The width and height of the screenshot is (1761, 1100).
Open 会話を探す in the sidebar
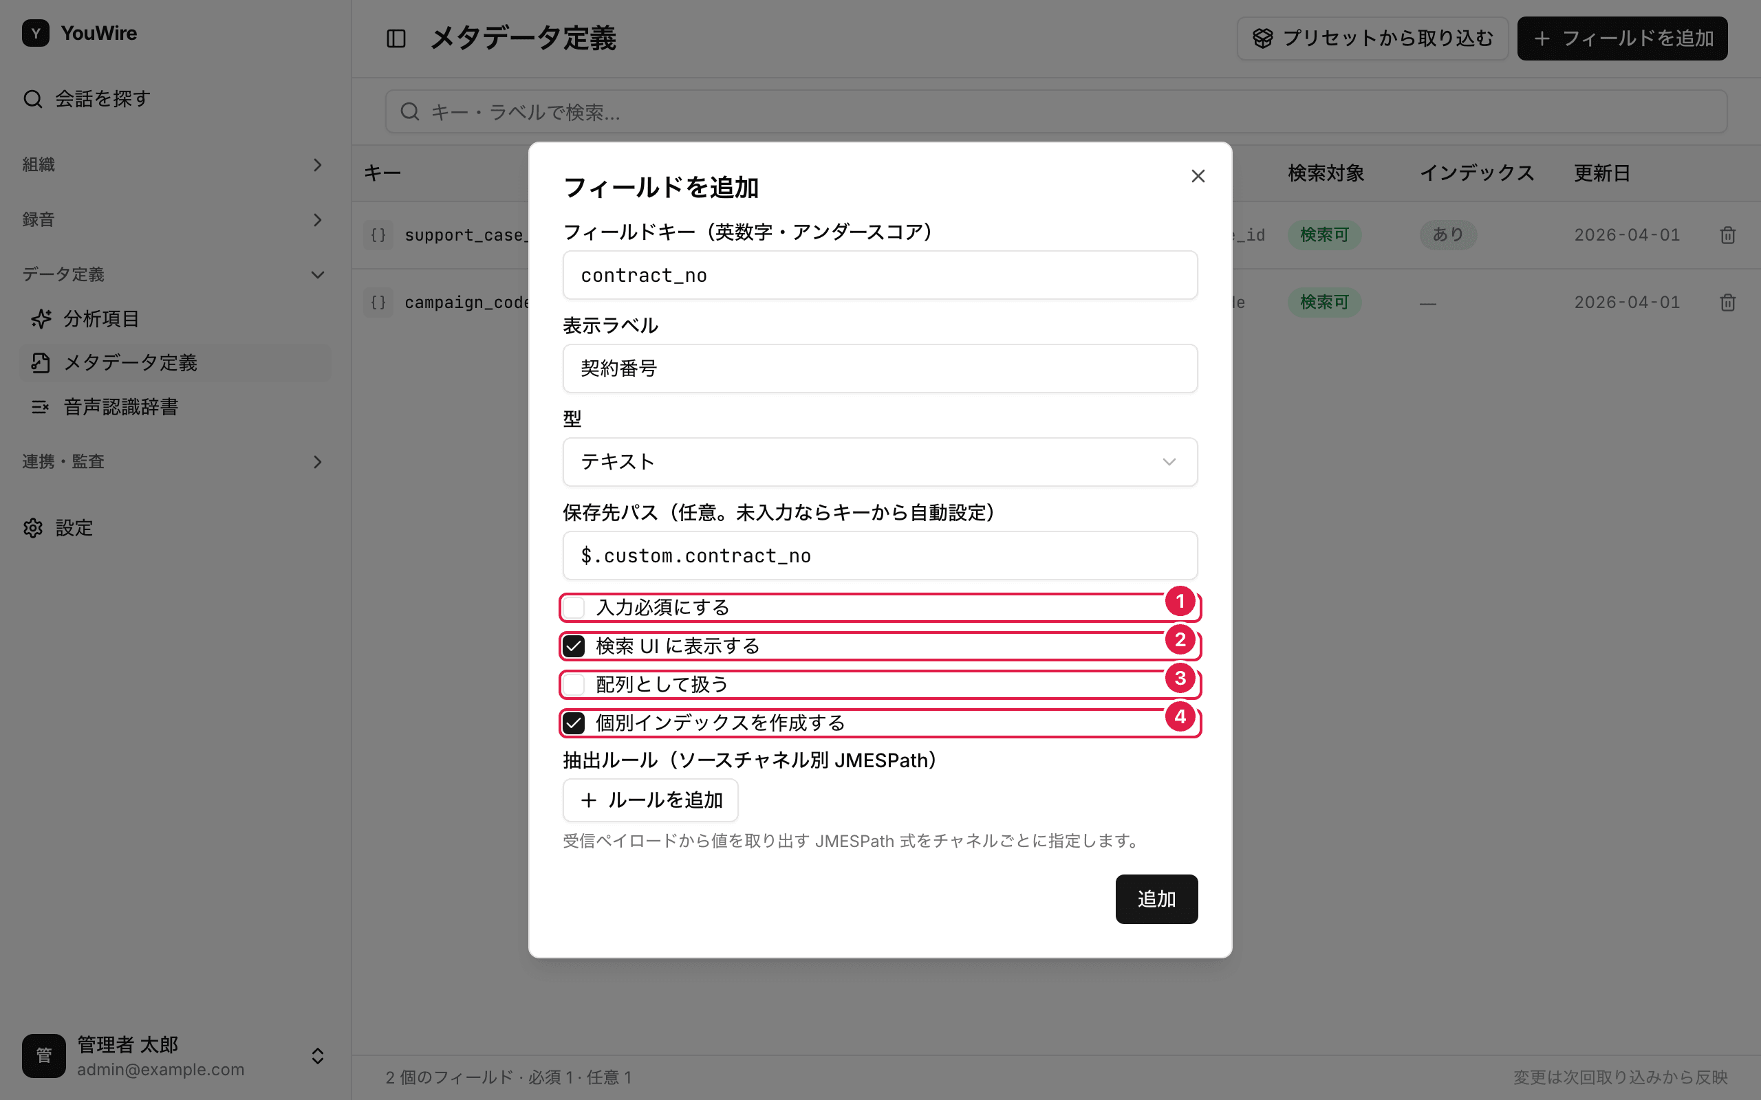click(175, 99)
